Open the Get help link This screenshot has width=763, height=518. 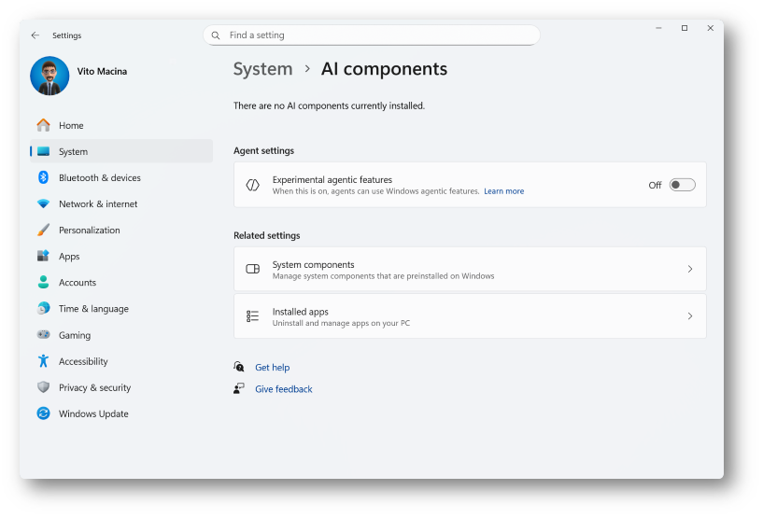pyautogui.click(x=272, y=368)
